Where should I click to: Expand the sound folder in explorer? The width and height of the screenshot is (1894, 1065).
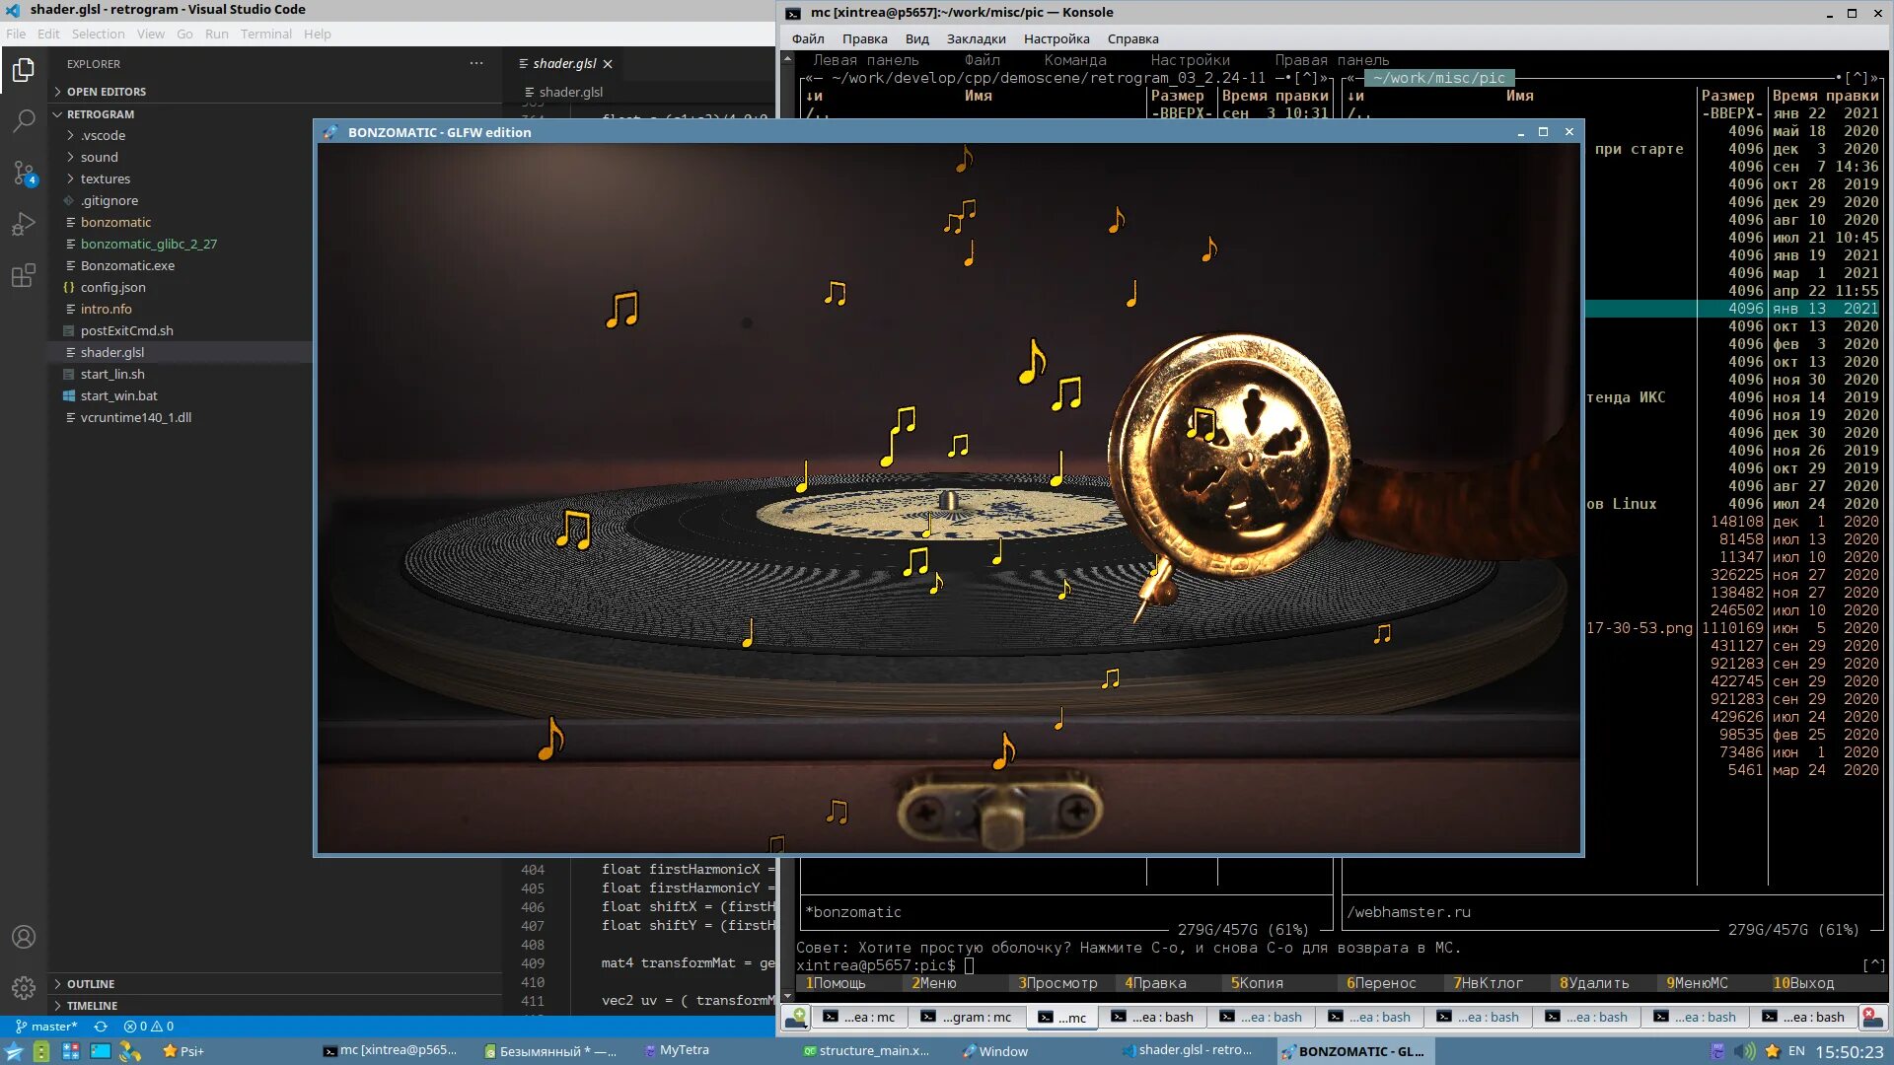click(x=99, y=157)
